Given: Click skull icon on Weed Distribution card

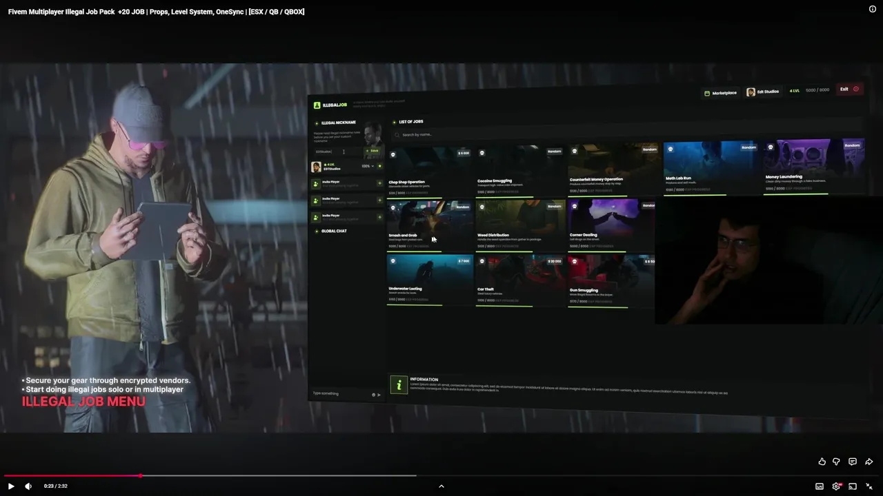Looking at the screenshot, I should [x=482, y=207].
